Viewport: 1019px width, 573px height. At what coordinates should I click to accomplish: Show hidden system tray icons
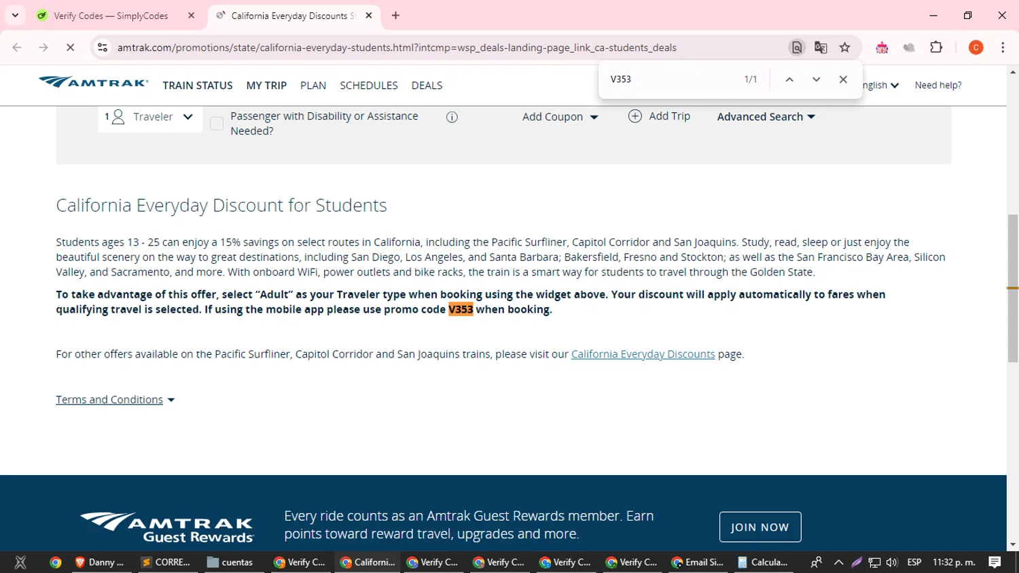(x=838, y=562)
